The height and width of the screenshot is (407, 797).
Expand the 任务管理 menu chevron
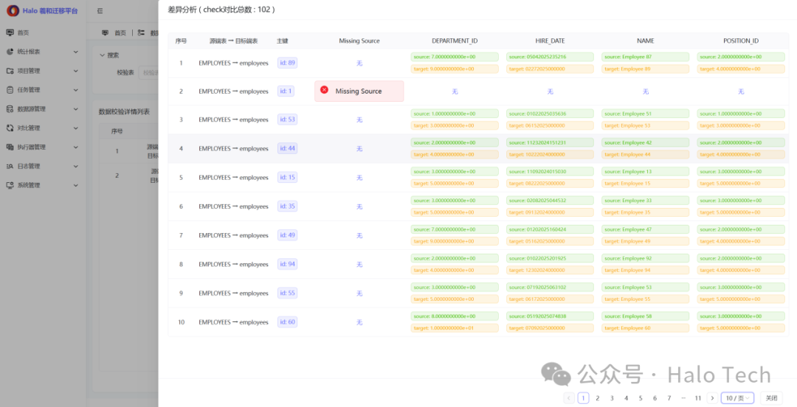76,90
